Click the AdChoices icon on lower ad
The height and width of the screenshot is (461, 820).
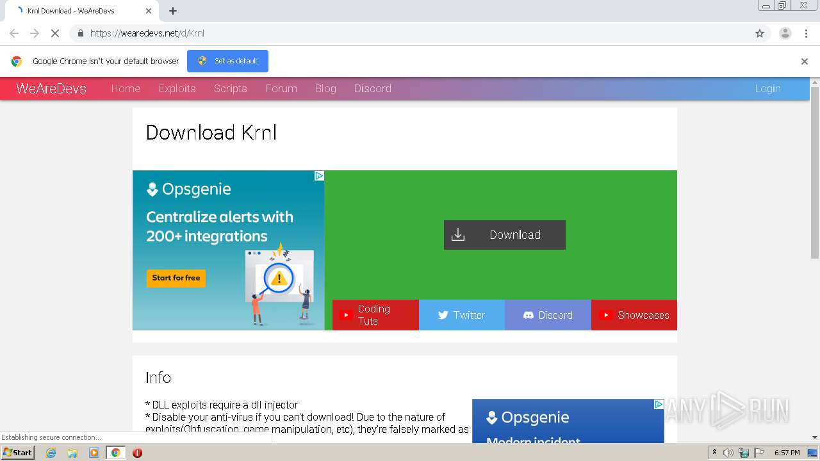point(659,404)
